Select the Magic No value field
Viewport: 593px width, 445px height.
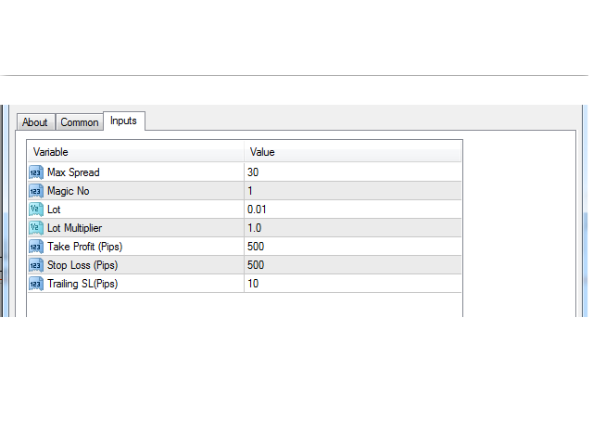click(353, 191)
